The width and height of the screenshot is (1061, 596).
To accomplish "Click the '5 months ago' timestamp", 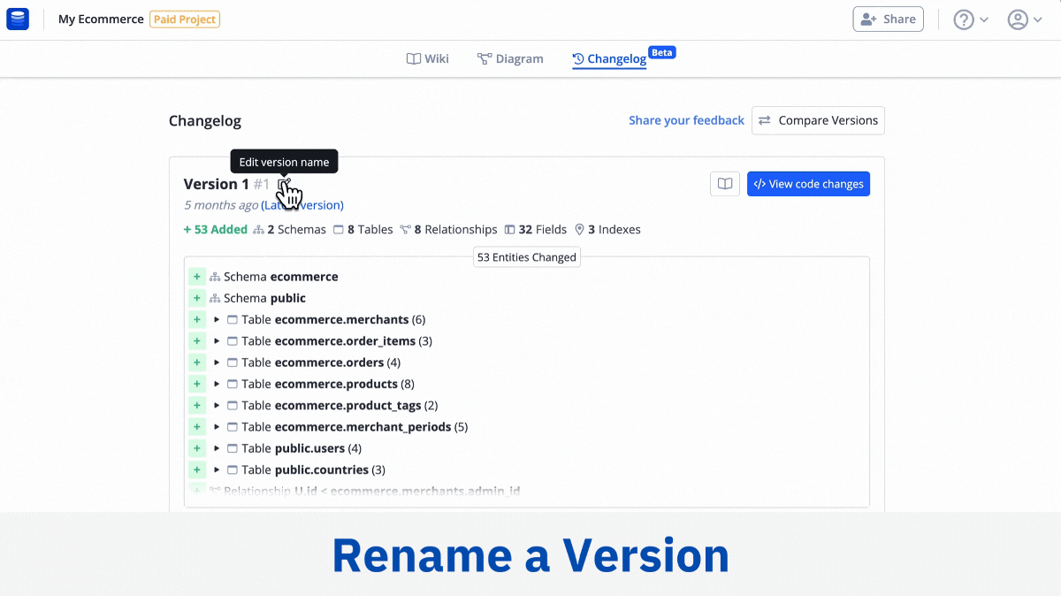I will pos(221,205).
